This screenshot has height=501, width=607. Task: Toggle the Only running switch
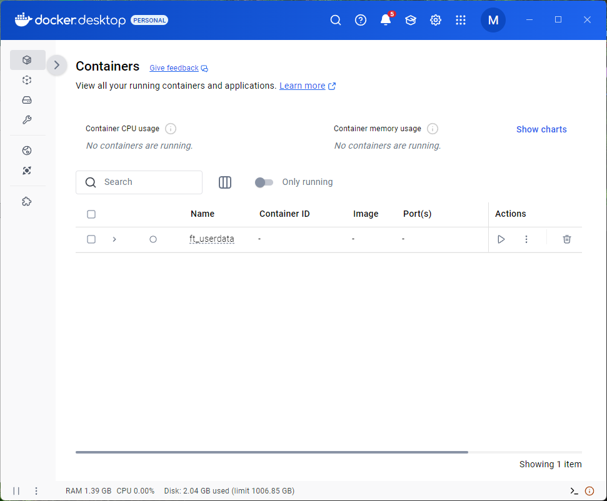pos(264,182)
